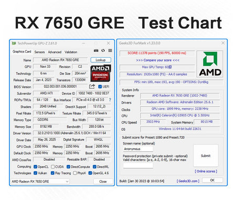Toggle the CUDA checkbox

click(x=52, y=166)
